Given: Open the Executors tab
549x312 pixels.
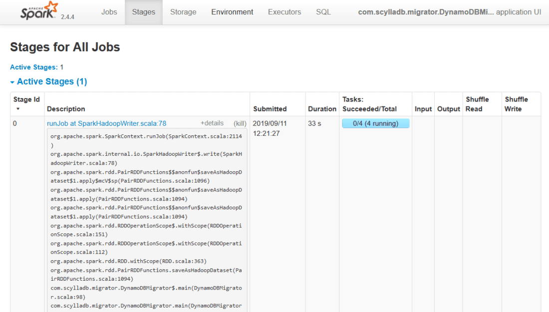Looking at the screenshot, I should coord(284,12).
